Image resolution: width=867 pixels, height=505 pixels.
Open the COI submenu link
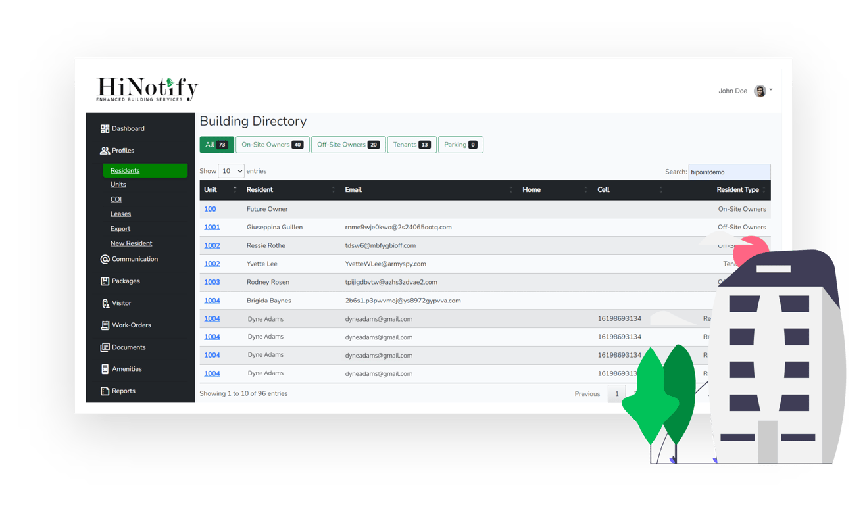pyautogui.click(x=116, y=199)
